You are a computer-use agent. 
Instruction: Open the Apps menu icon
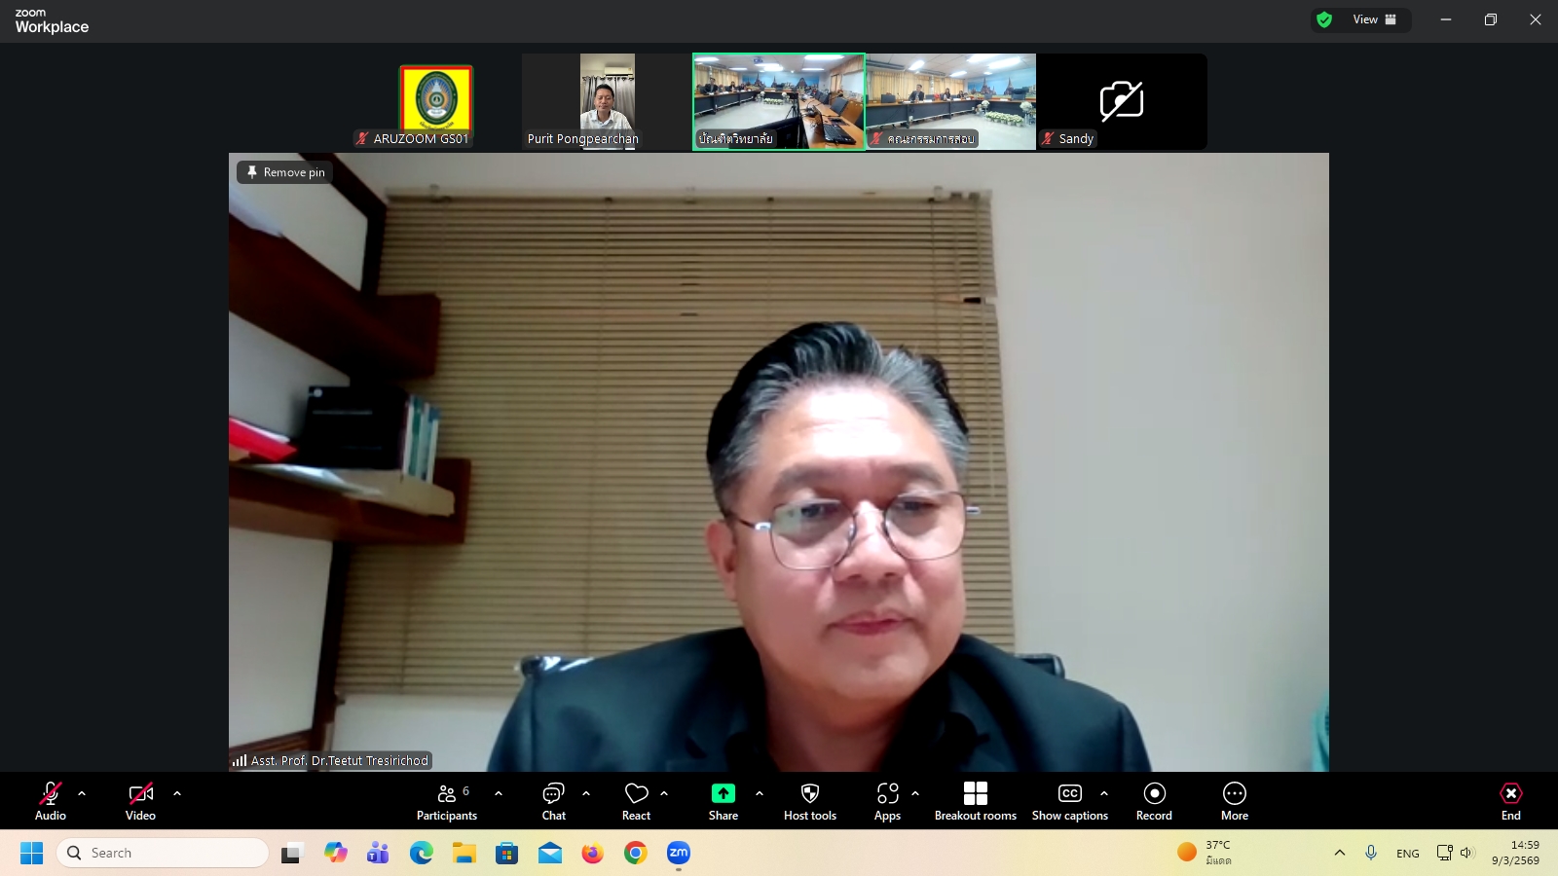click(x=887, y=801)
